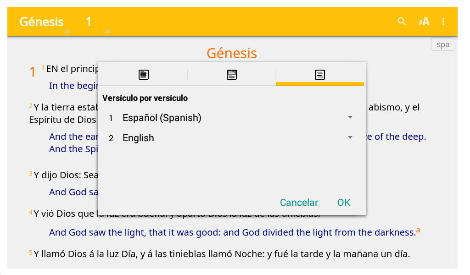The image size is (470, 275).
Task: Open the search magnifier icon
Action: pyautogui.click(x=402, y=22)
